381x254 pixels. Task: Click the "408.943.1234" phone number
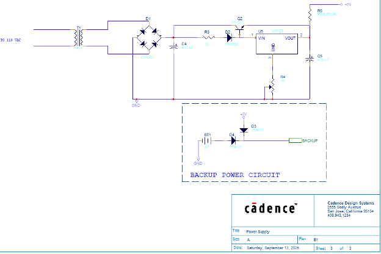coord(339,216)
